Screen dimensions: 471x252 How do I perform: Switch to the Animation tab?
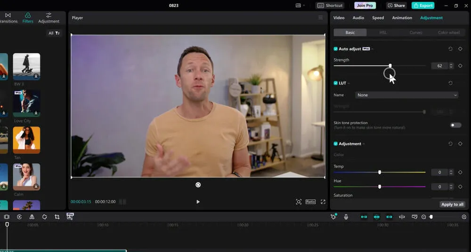(402, 18)
